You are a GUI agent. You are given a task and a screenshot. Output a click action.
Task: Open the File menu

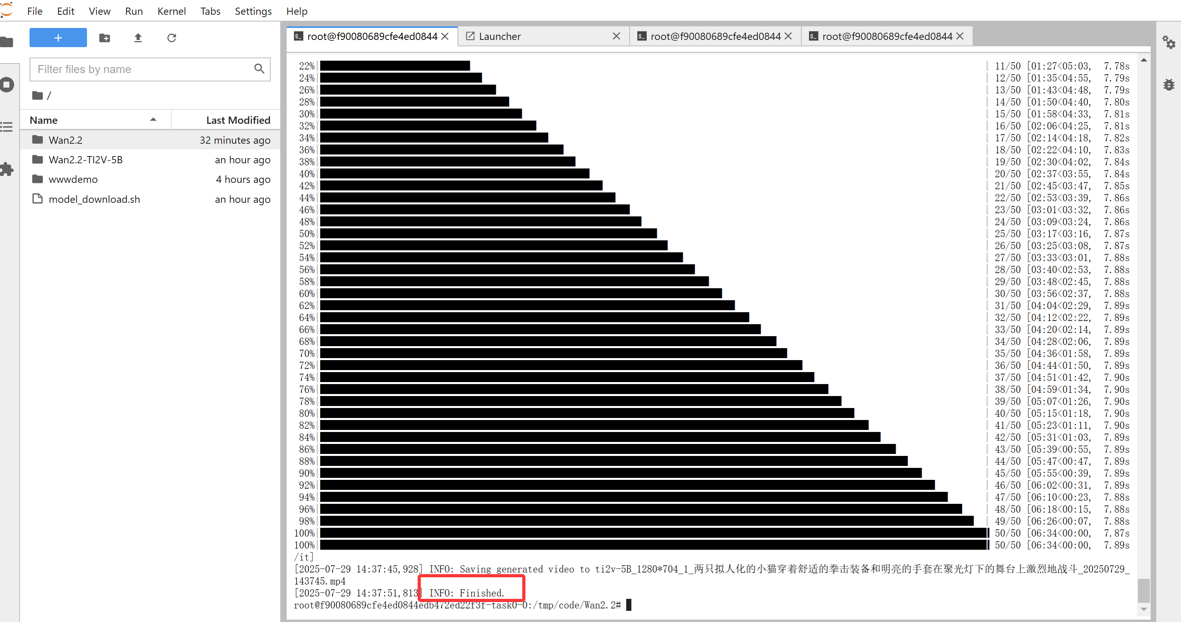[x=35, y=11]
